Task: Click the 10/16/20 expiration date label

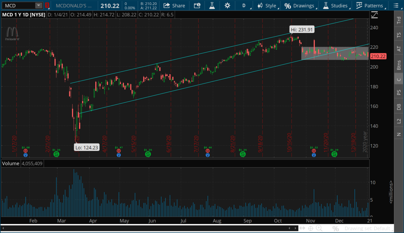Action: point(289,142)
